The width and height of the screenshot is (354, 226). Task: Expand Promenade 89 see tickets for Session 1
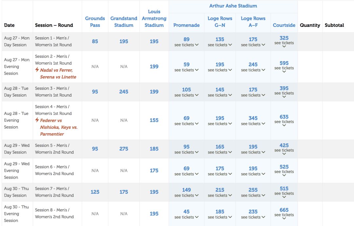(x=187, y=45)
